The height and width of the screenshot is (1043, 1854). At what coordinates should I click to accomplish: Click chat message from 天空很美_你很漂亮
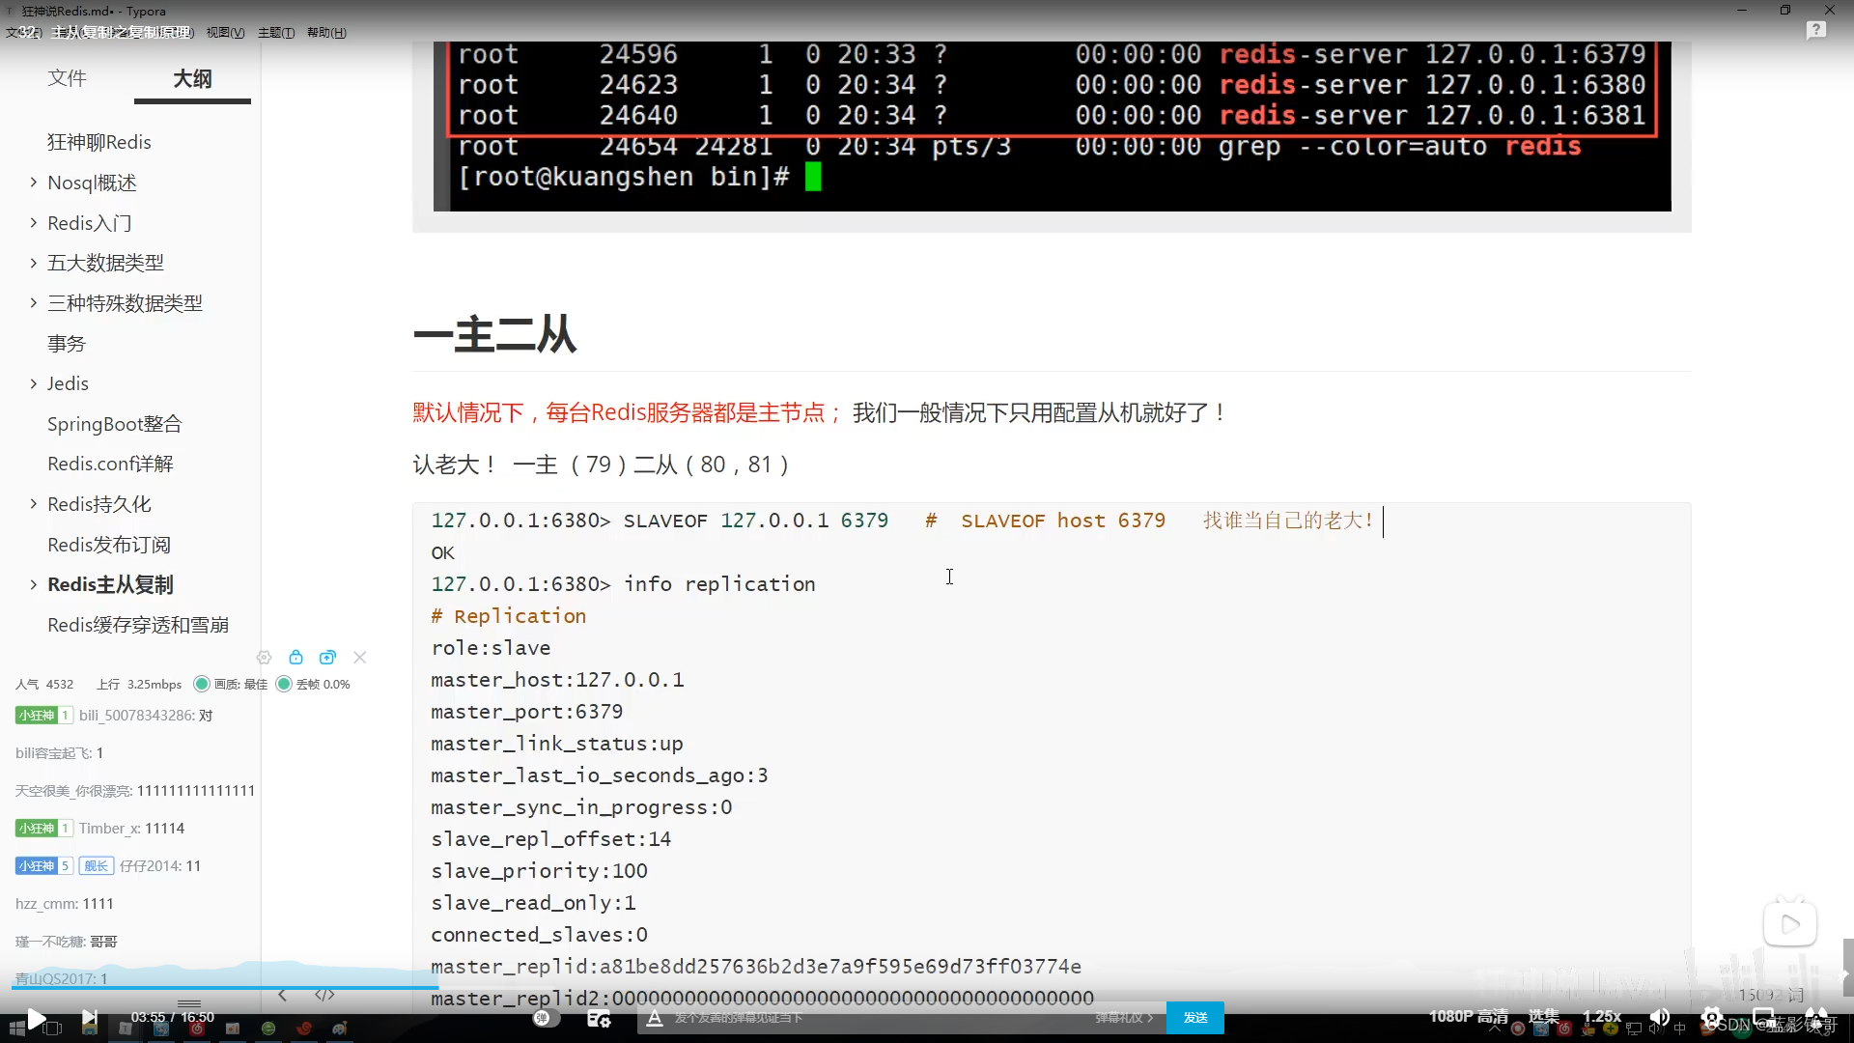135,791
